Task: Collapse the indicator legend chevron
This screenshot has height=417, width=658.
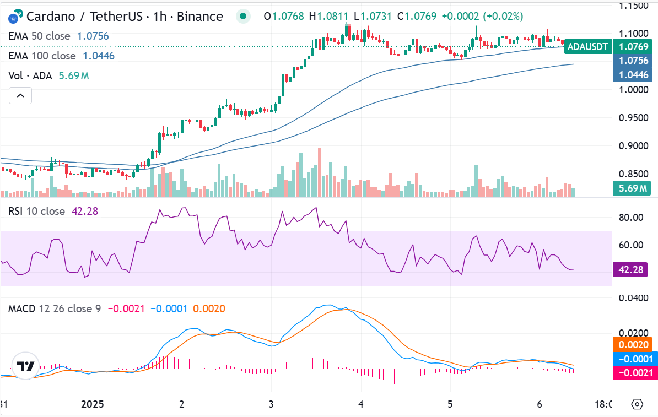Action: coord(20,96)
